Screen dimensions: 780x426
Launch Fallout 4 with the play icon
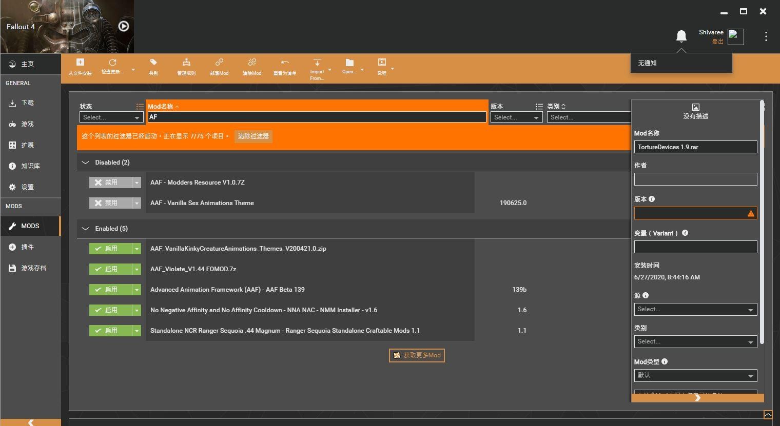(x=124, y=26)
